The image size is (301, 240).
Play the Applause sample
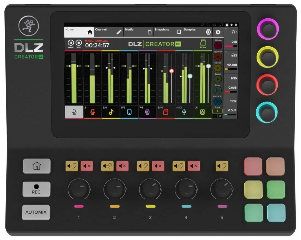click(218, 57)
